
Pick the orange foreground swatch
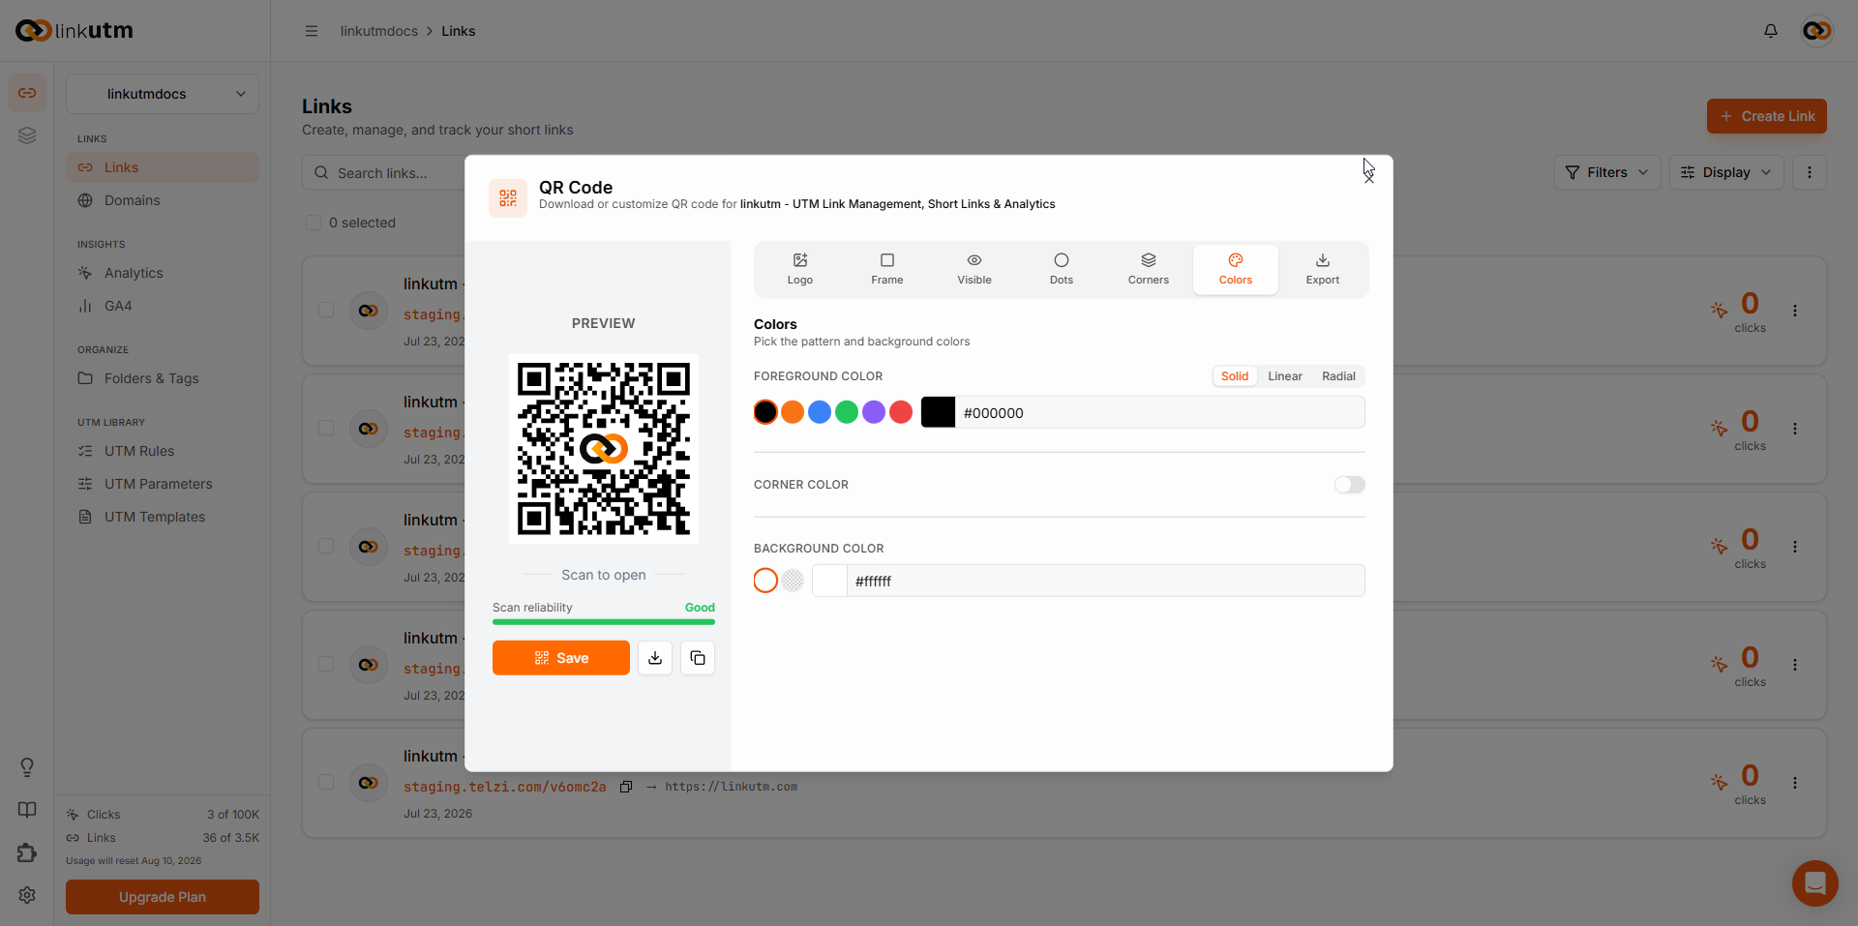[793, 412]
